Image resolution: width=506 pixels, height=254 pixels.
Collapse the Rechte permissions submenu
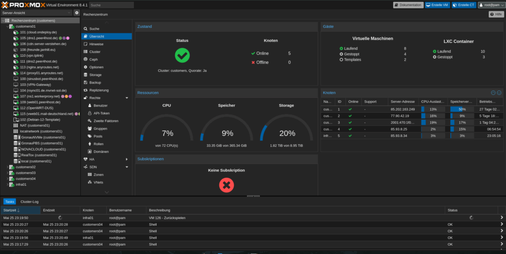click(x=127, y=98)
